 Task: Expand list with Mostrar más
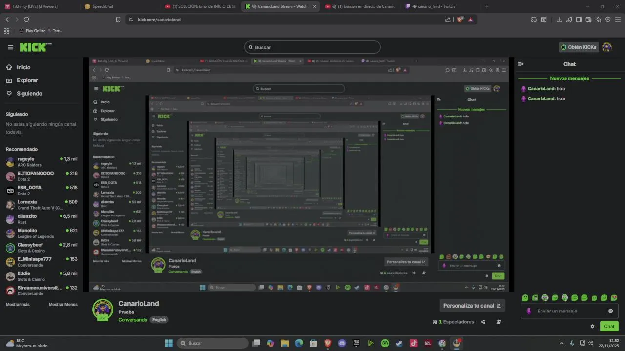(x=18, y=304)
